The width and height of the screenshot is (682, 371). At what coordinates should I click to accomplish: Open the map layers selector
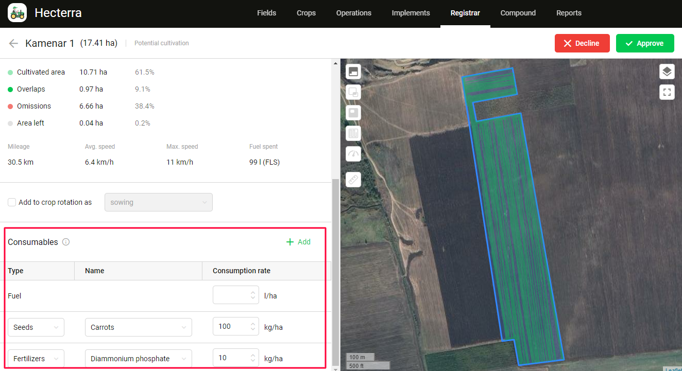[x=667, y=72]
